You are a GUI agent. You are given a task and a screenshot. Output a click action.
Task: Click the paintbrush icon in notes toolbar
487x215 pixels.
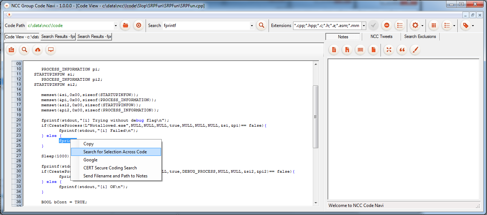tap(415, 50)
